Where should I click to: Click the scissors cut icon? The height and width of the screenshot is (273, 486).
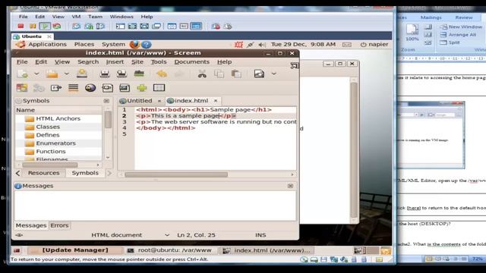coord(202,74)
